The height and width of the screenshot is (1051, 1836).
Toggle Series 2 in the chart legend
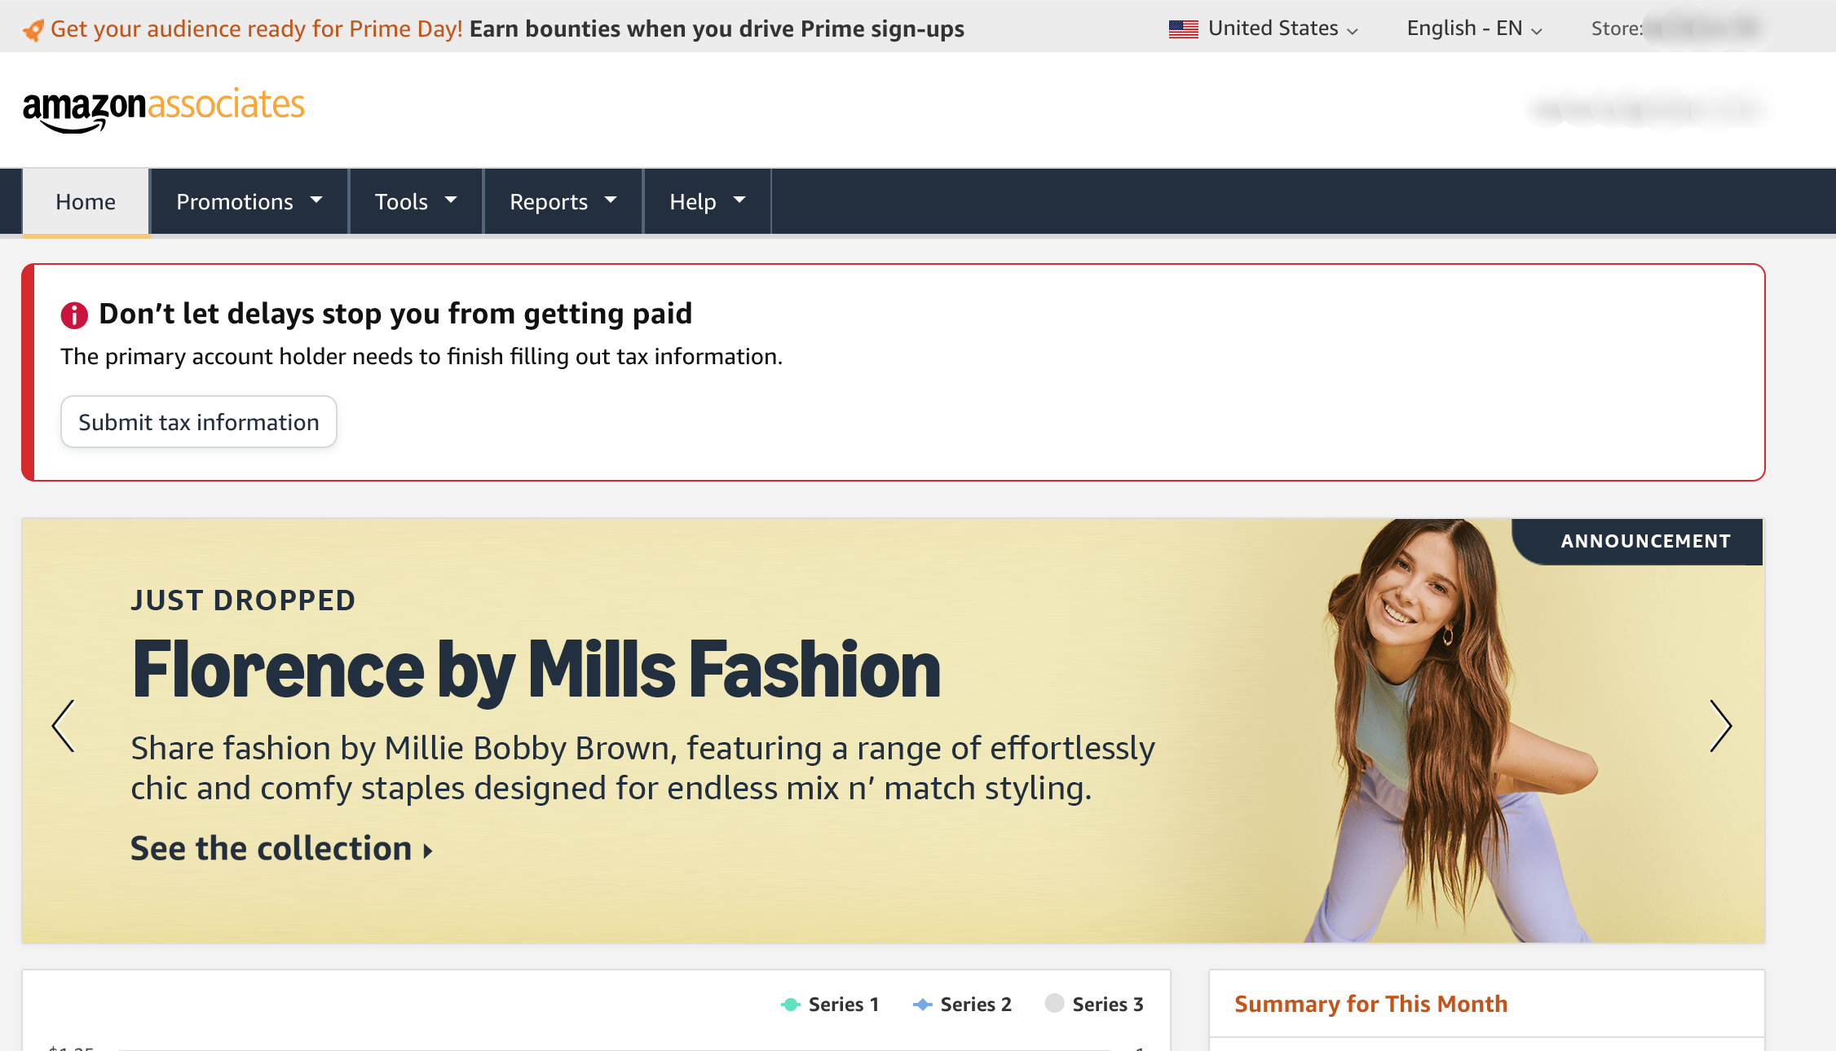[962, 1004]
